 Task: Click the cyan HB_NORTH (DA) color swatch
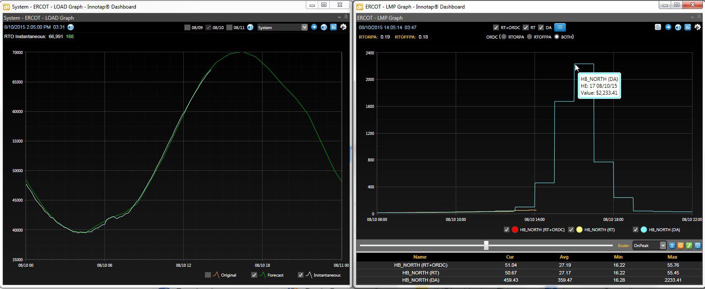644,229
